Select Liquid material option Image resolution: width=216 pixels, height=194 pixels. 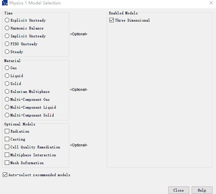click(x=7, y=76)
